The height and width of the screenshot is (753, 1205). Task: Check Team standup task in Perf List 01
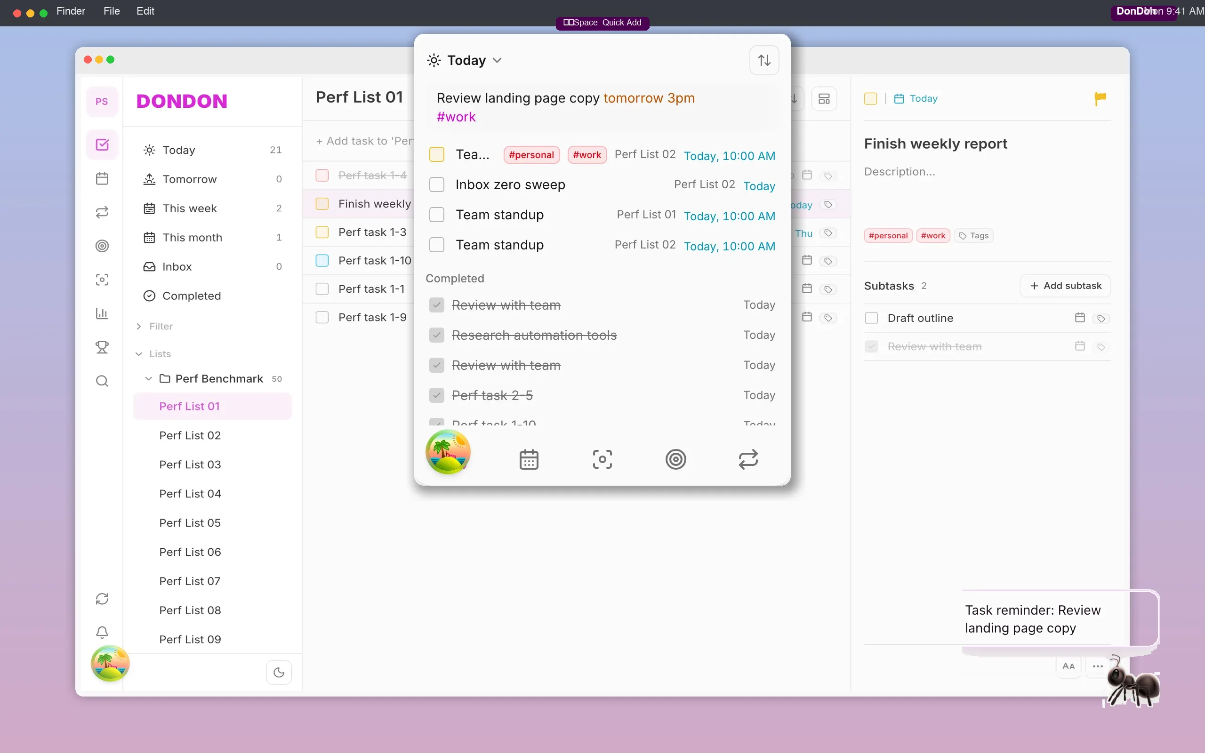(x=437, y=215)
